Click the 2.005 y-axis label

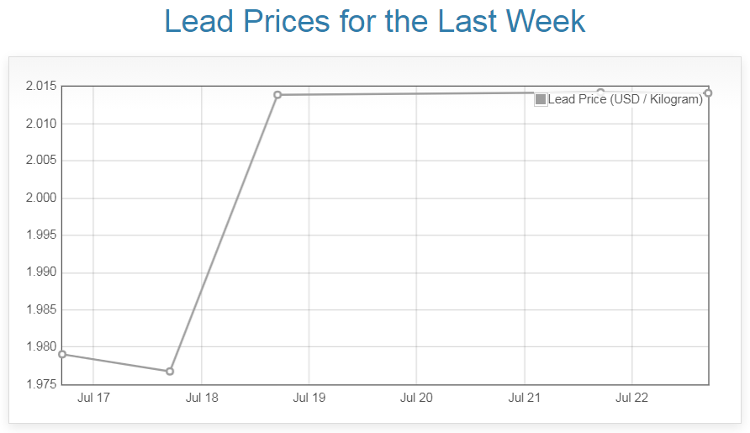coord(40,161)
